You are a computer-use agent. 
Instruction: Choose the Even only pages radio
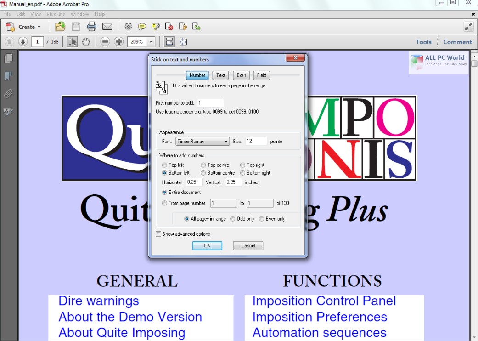coord(262,219)
